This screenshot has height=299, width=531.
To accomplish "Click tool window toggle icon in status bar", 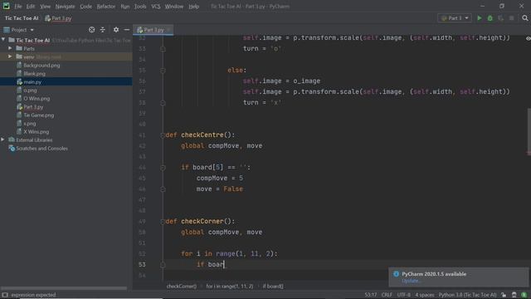I will tap(5, 295).
